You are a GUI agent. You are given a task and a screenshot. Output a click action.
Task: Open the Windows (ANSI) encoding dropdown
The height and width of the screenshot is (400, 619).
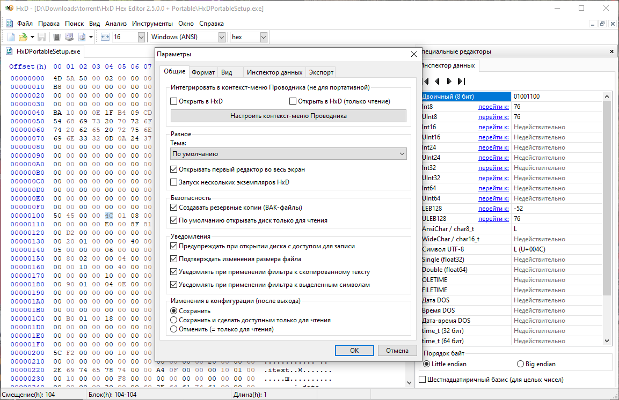coord(222,37)
